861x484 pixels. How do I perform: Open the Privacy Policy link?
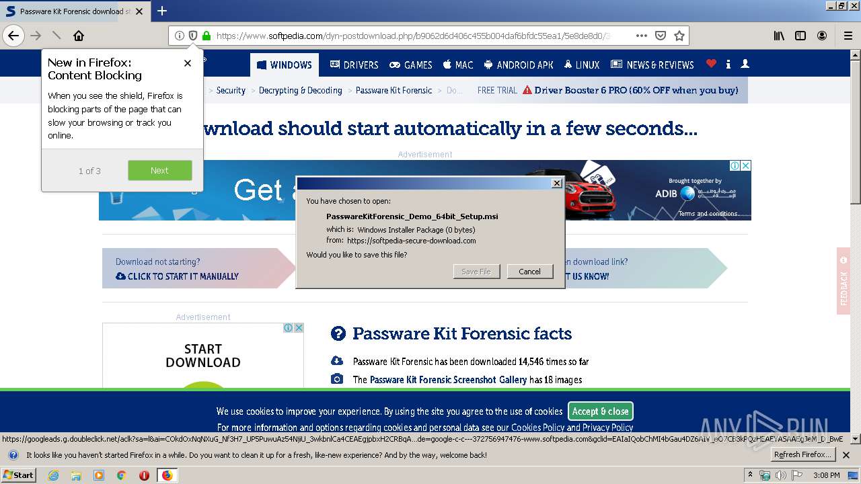point(607,428)
